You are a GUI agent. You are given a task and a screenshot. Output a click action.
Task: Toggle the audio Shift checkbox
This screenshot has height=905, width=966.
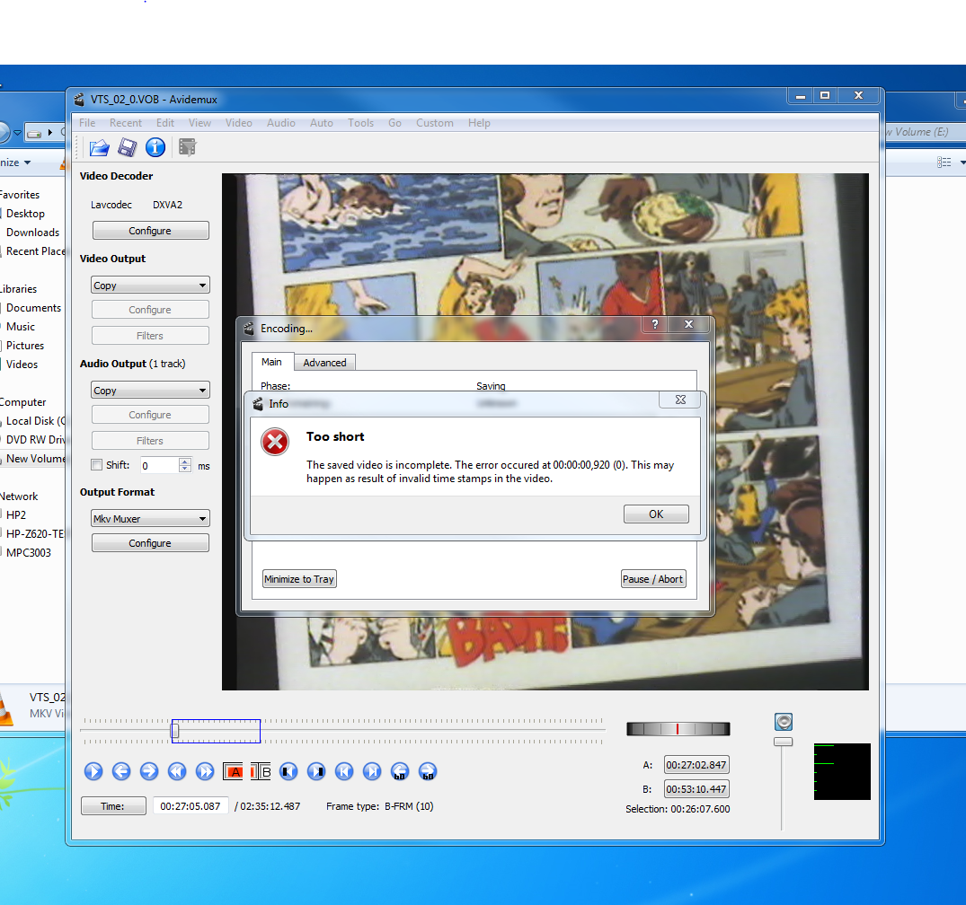pyautogui.click(x=96, y=465)
